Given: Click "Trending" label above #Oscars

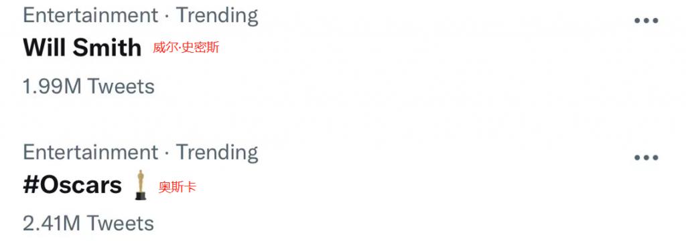Looking at the screenshot, I should click(217, 152).
